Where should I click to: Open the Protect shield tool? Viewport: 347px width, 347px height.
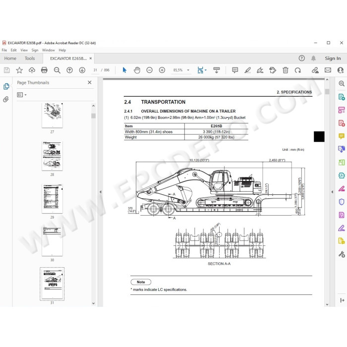coord(342,202)
